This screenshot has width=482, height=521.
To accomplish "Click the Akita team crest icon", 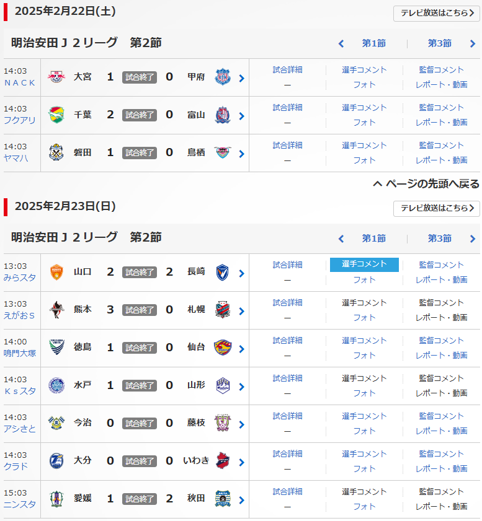I will tap(222, 499).
